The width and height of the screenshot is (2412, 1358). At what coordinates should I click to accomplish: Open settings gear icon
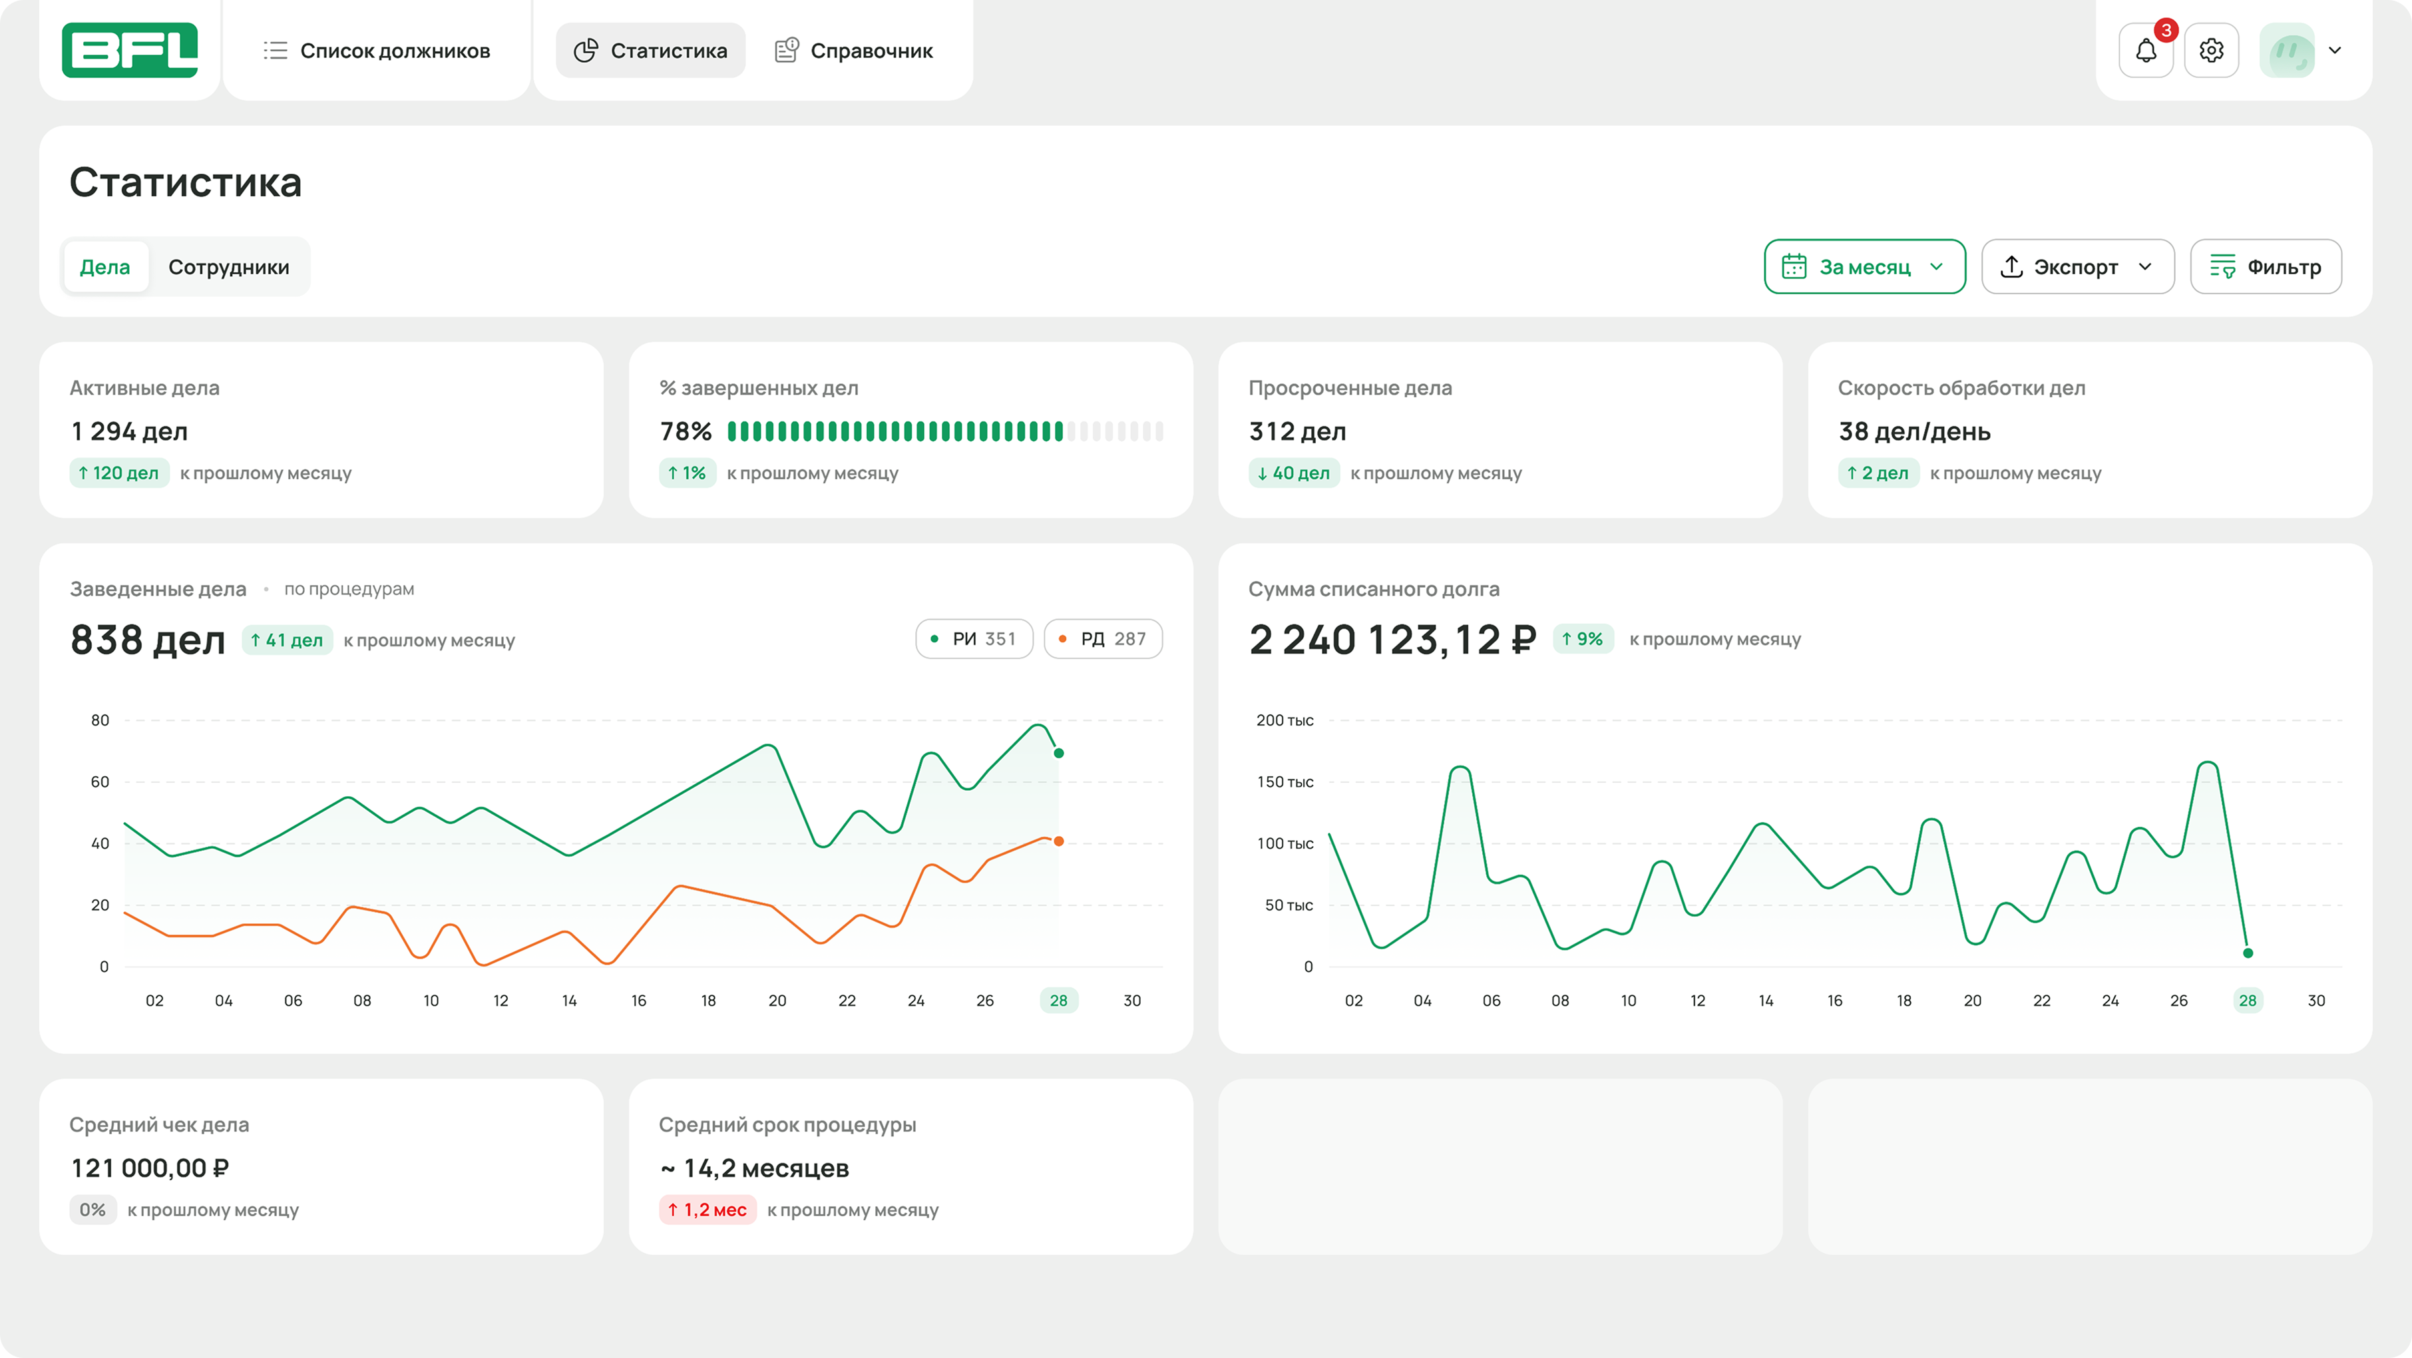coord(2211,51)
